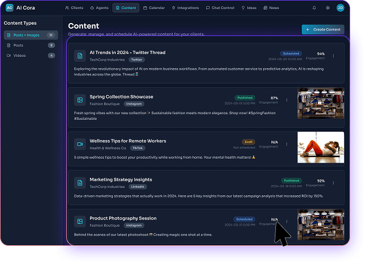Open more options for Spring Collection Showcase
This screenshot has width=367, height=265.
287,100
